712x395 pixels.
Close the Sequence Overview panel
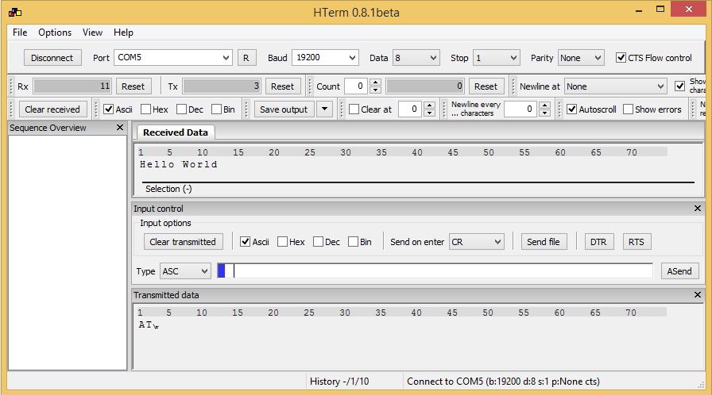120,128
